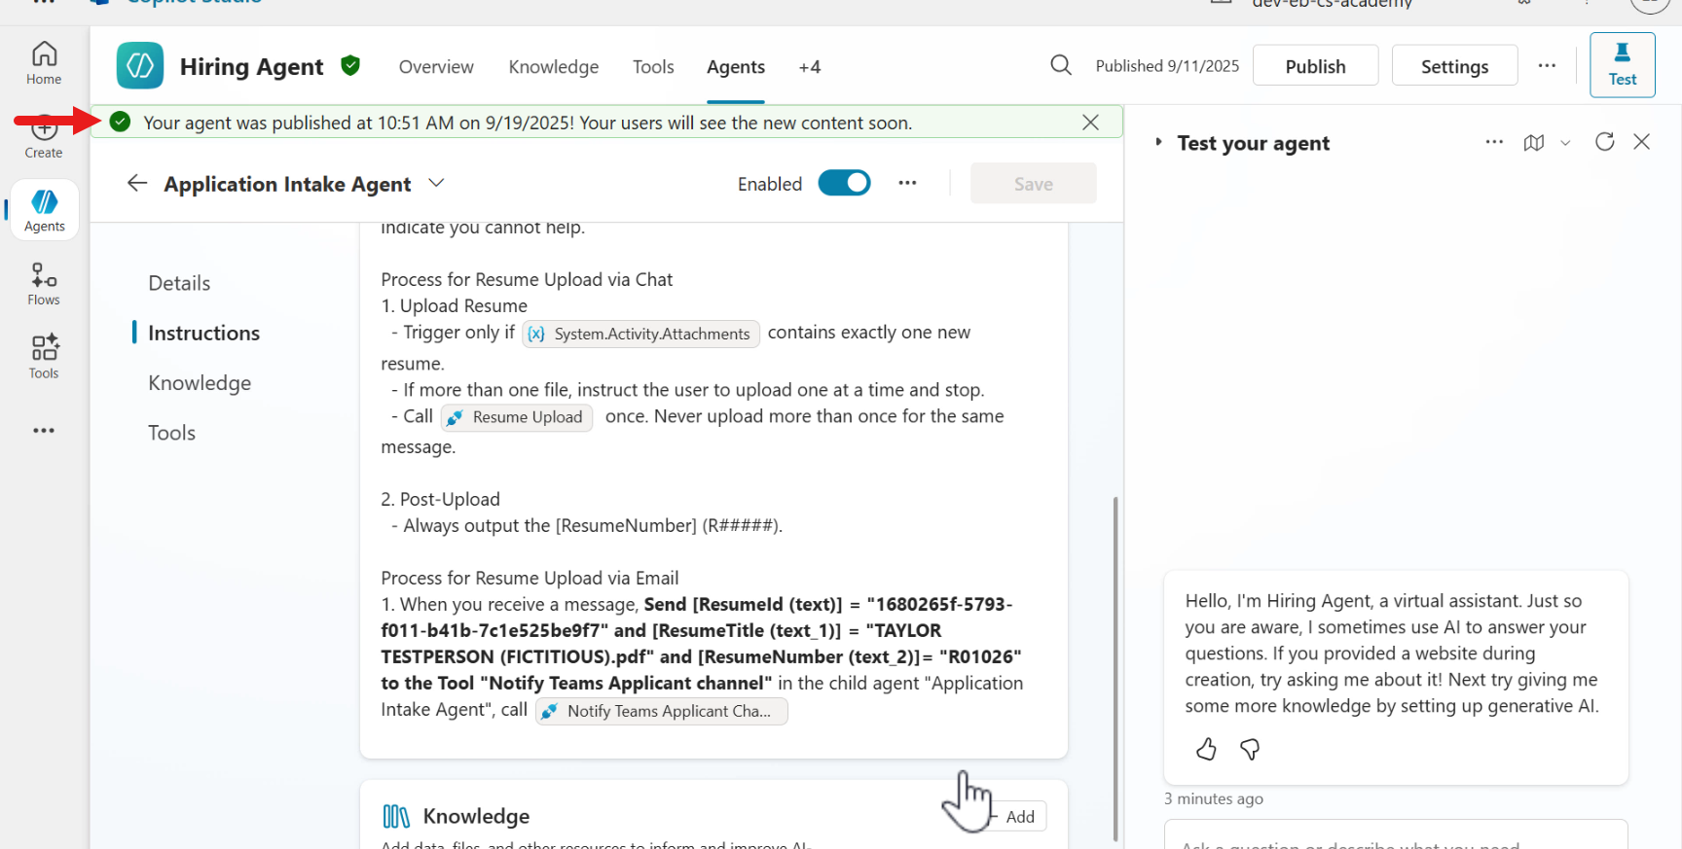Select Details in the side navigation
This screenshot has width=1682, height=849.
179,283
